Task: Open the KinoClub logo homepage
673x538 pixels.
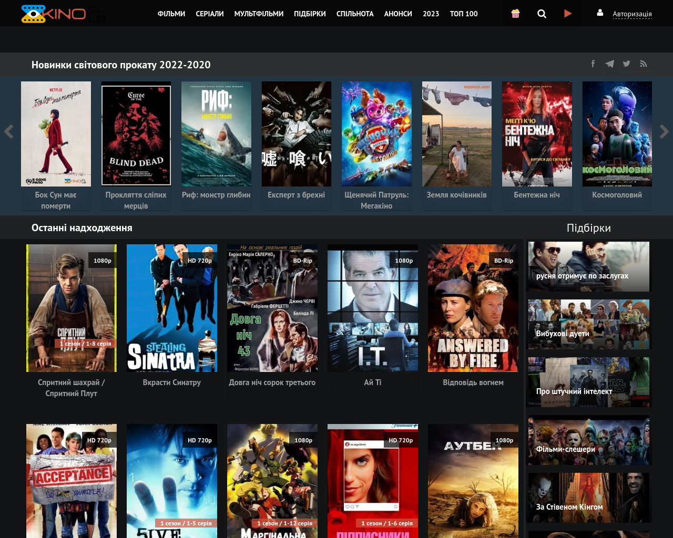Action: coord(63,14)
